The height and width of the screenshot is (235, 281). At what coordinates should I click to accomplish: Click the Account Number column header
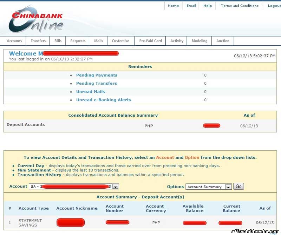115,208
